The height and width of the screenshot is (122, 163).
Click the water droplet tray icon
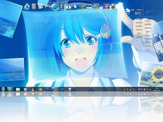(x=124, y=89)
